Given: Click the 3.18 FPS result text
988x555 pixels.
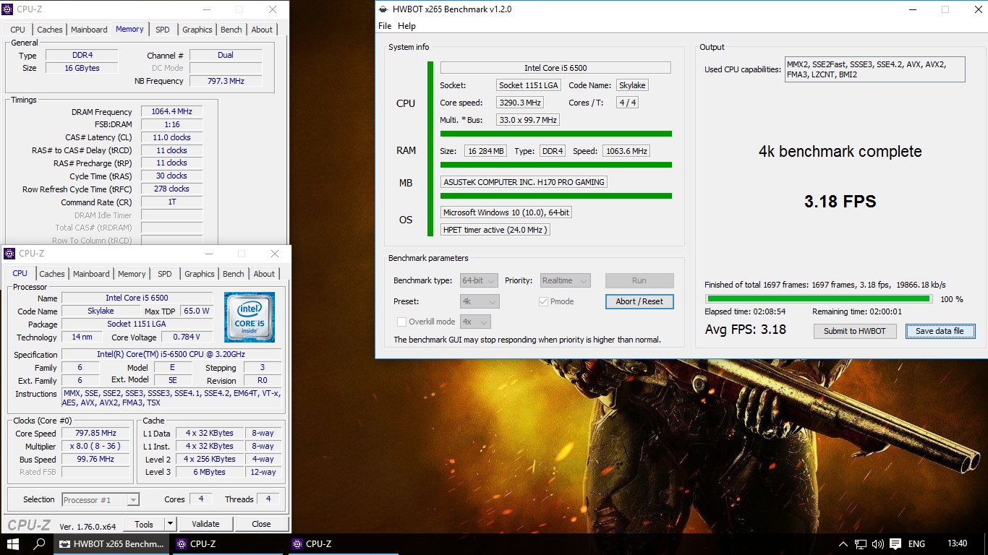Looking at the screenshot, I should pyautogui.click(x=840, y=201).
